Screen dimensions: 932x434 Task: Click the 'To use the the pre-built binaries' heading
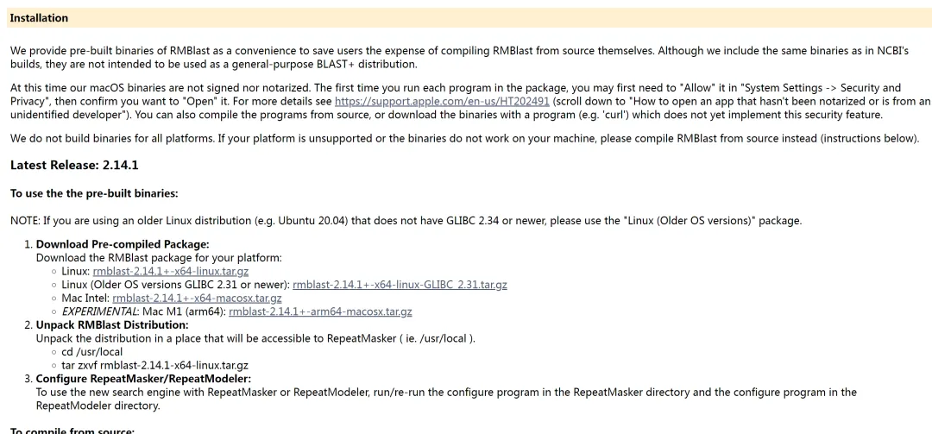pyautogui.click(x=94, y=193)
